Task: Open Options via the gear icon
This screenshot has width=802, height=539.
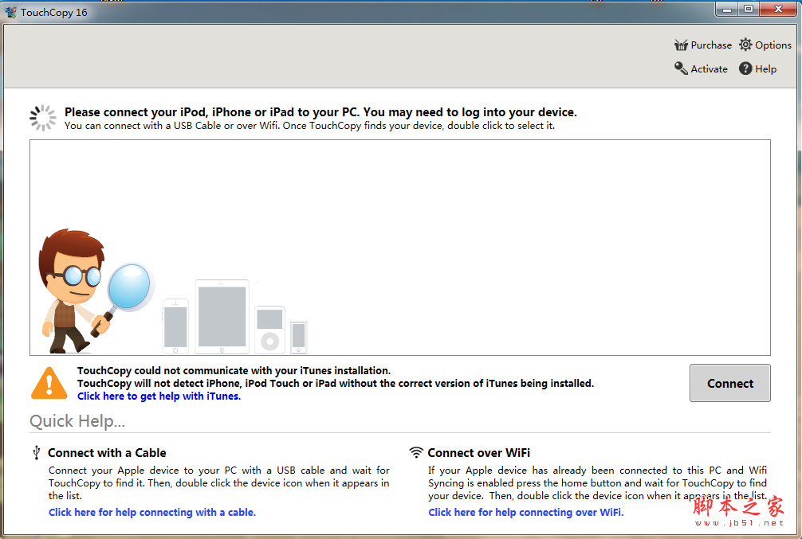Action: point(745,45)
